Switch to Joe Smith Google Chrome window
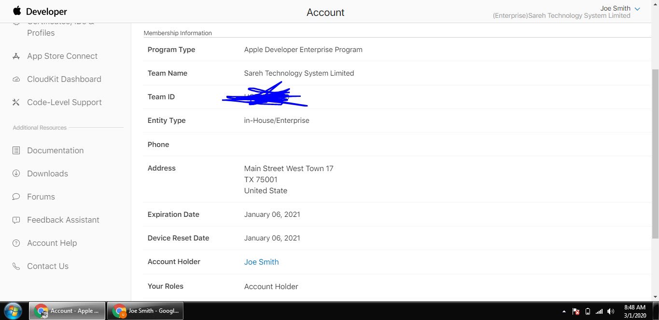The height and width of the screenshot is (320, 659). pos(145,311)
